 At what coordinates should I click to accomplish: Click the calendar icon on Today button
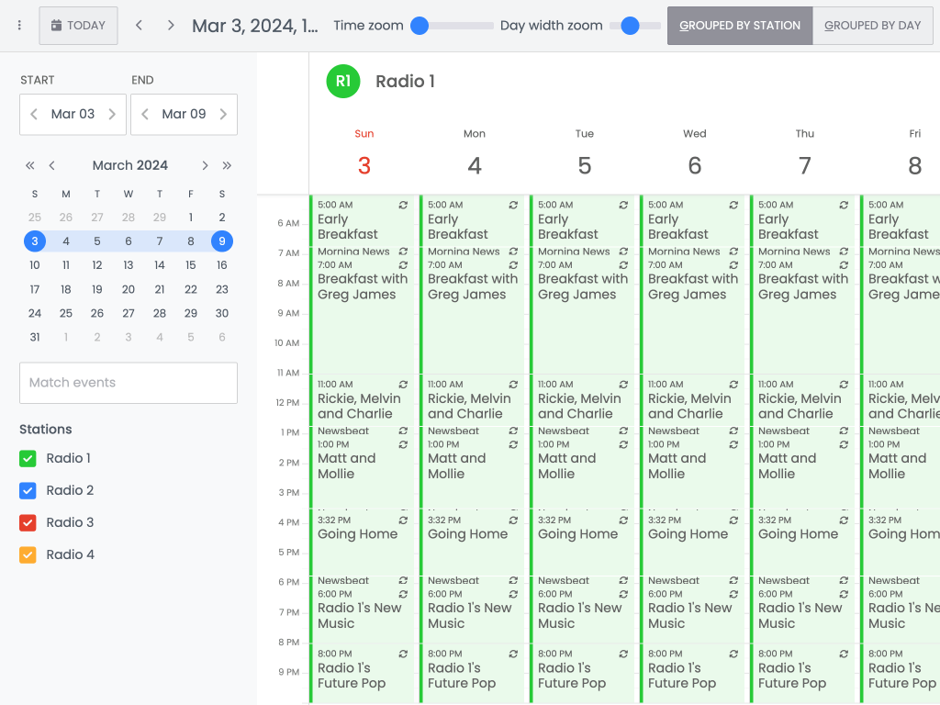(56, 25)
